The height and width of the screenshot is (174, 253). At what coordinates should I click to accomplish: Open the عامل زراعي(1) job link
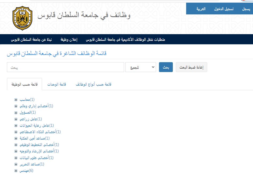(31, 119)
